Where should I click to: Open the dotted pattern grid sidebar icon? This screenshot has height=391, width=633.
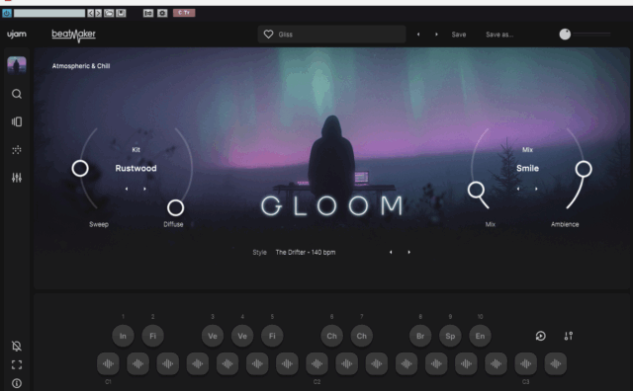click(x=17, y=150)
